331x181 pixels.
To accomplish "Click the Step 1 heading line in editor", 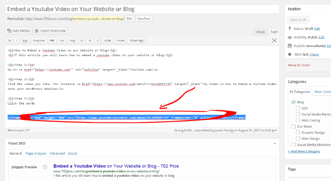I will 21,65.
